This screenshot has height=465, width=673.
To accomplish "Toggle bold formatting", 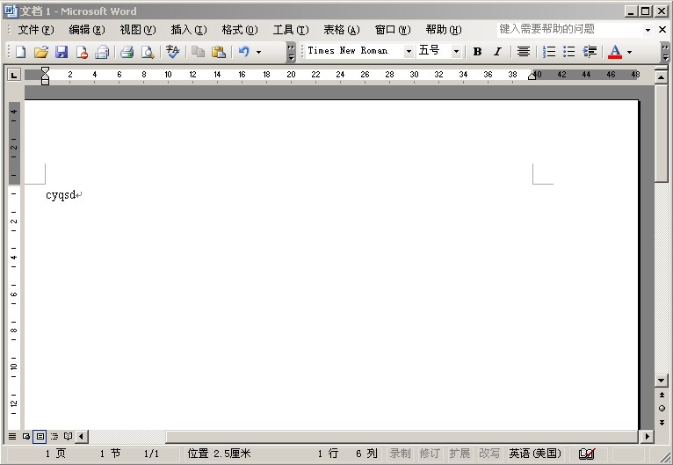I will 477,52.
